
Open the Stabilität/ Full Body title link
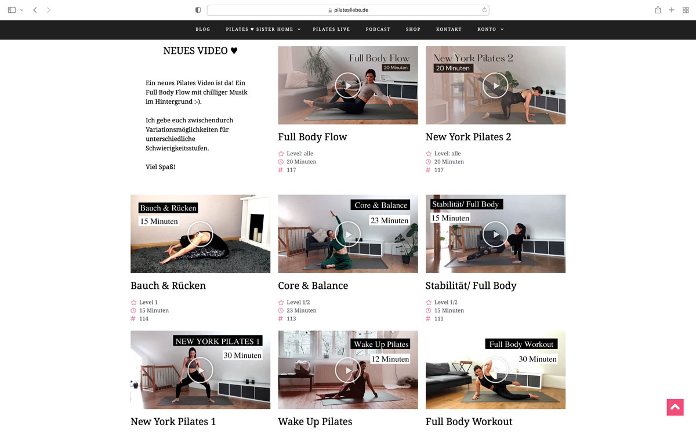click(471, 286)
